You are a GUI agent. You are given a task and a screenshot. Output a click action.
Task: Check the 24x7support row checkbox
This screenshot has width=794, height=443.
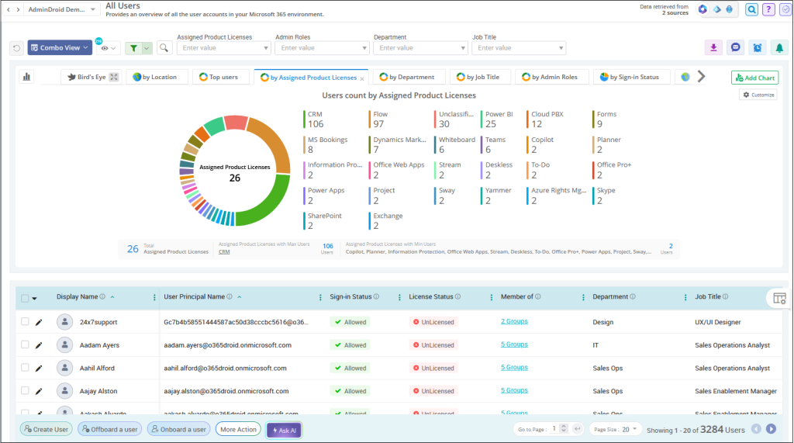click(x=25, y=321)
